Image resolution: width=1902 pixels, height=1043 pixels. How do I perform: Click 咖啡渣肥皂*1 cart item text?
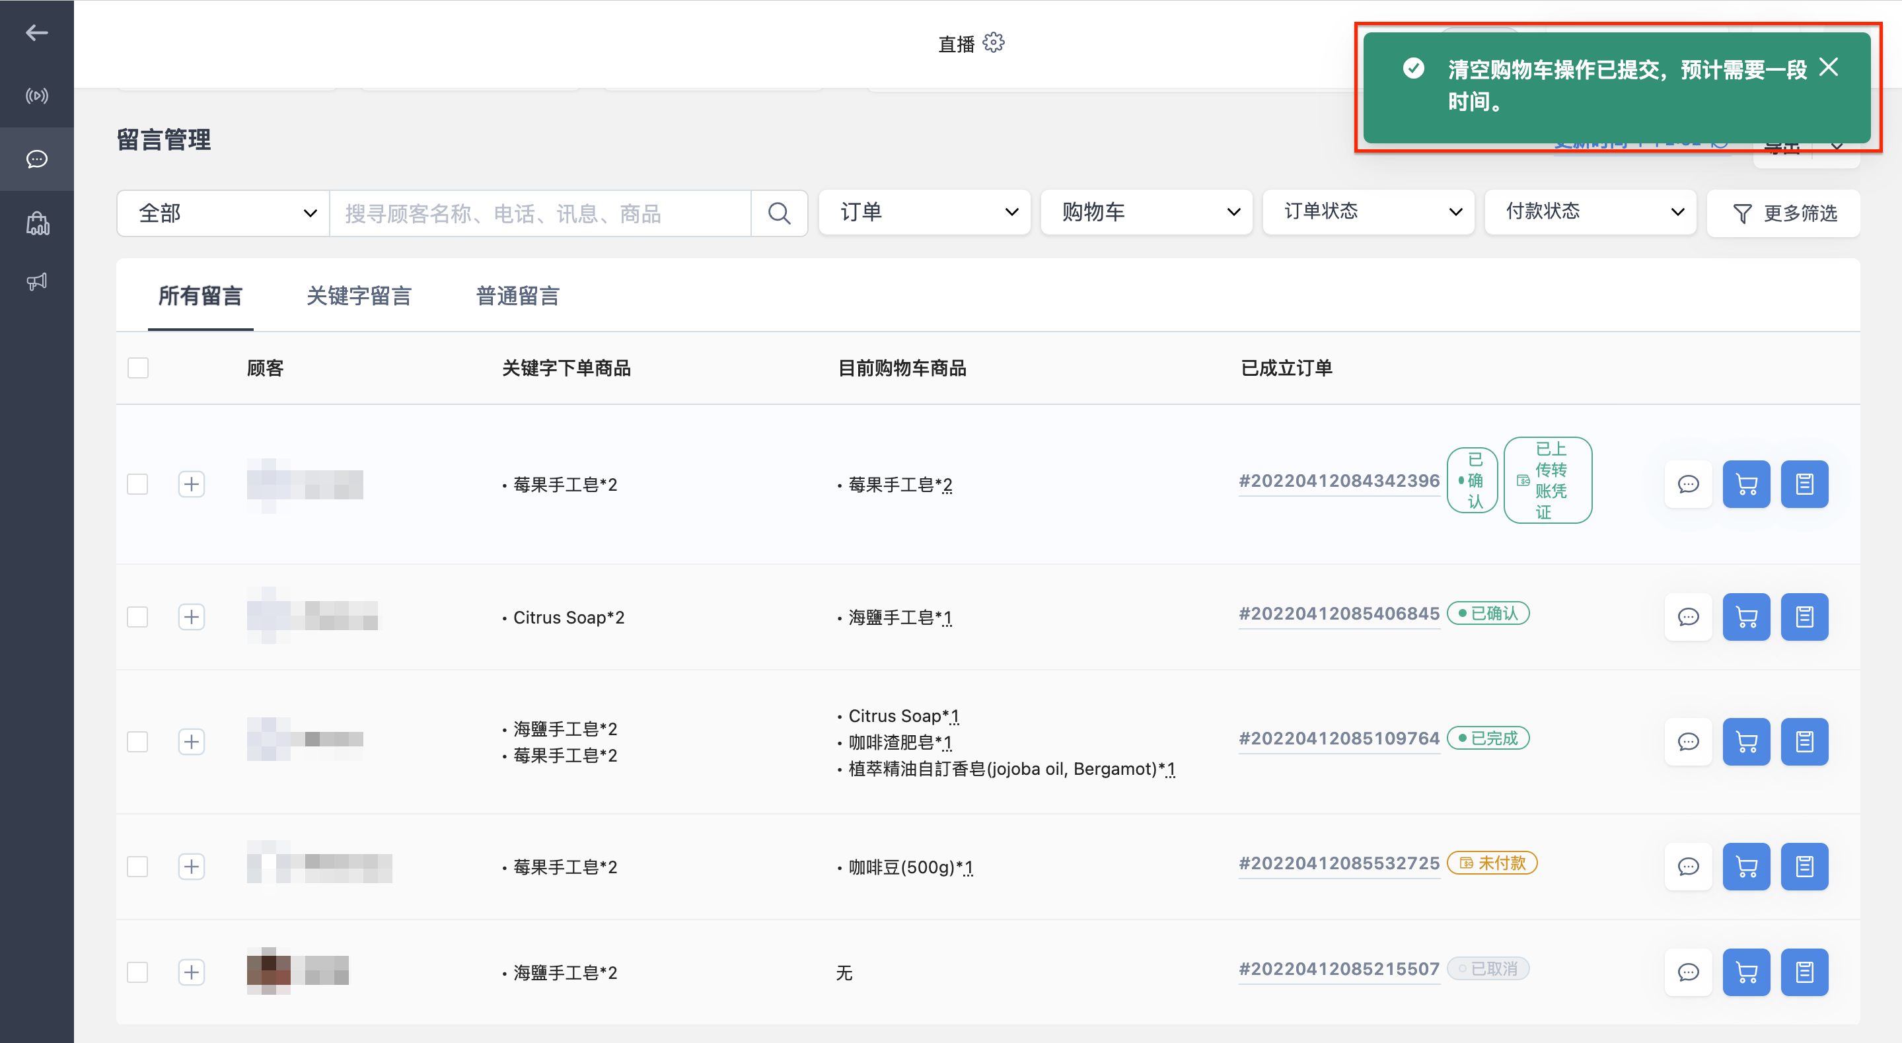pyautogui.click(x=900, y=742)
